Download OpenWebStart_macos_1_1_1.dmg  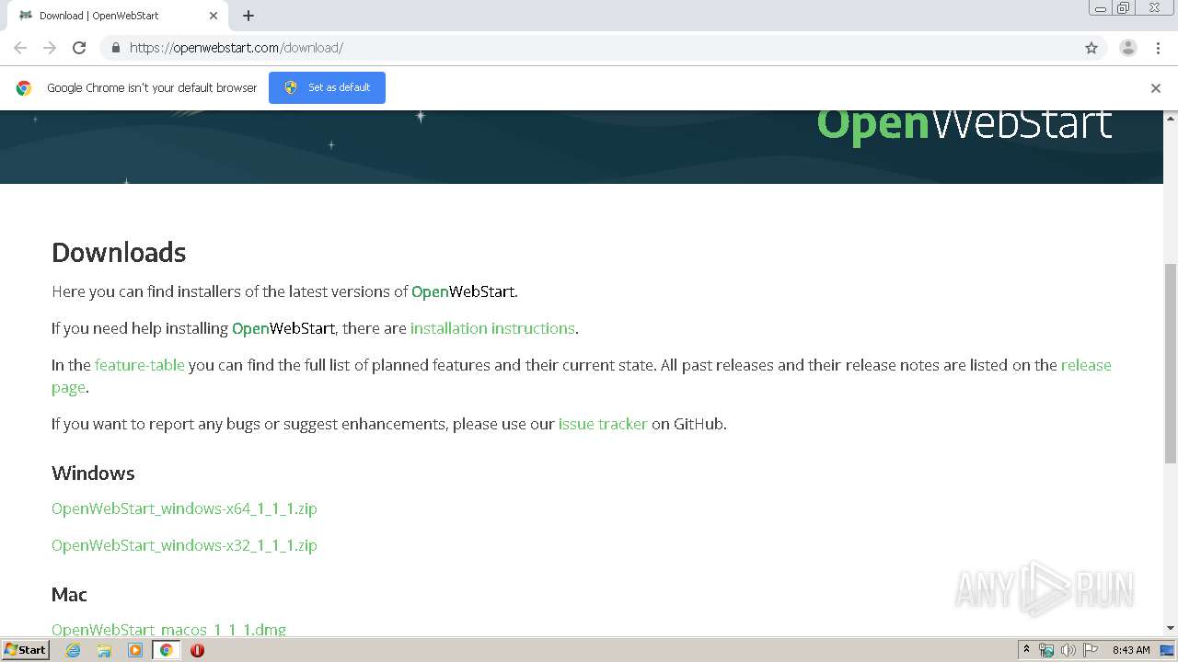(x=168, y=629)
